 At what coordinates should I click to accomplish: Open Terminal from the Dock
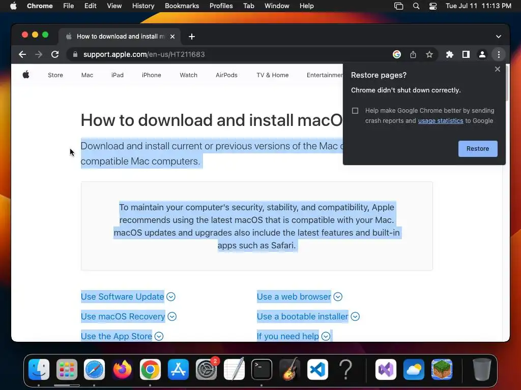point(262,370)
